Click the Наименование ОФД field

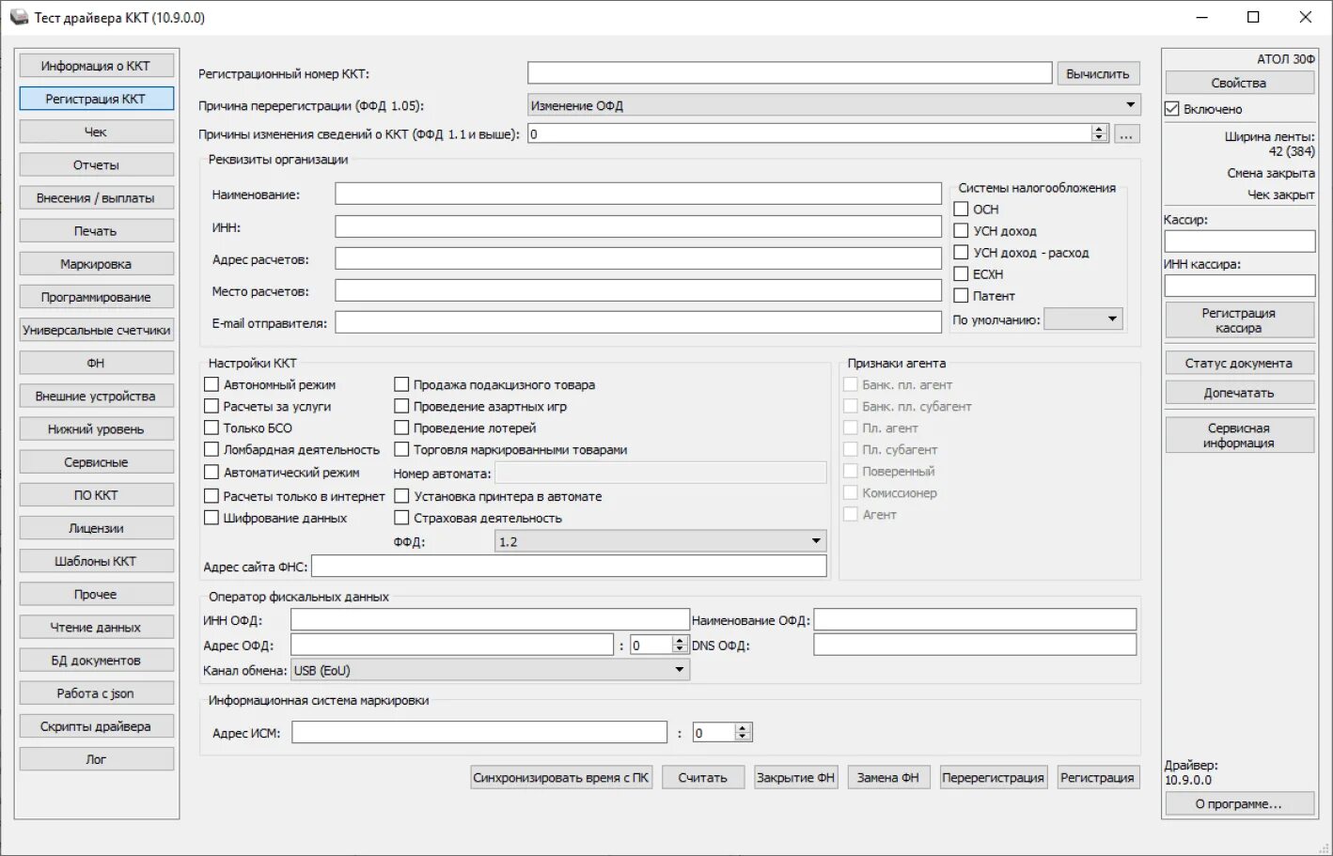[x=975, y=620]
